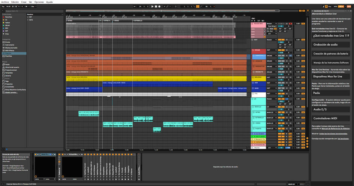This screenshot has width=354, height=186.
Task: Open the Efectos de Audio browser category
Action: coord(11,48)
